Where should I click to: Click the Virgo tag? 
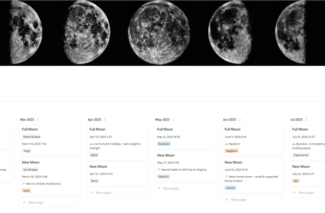(27, 151)
